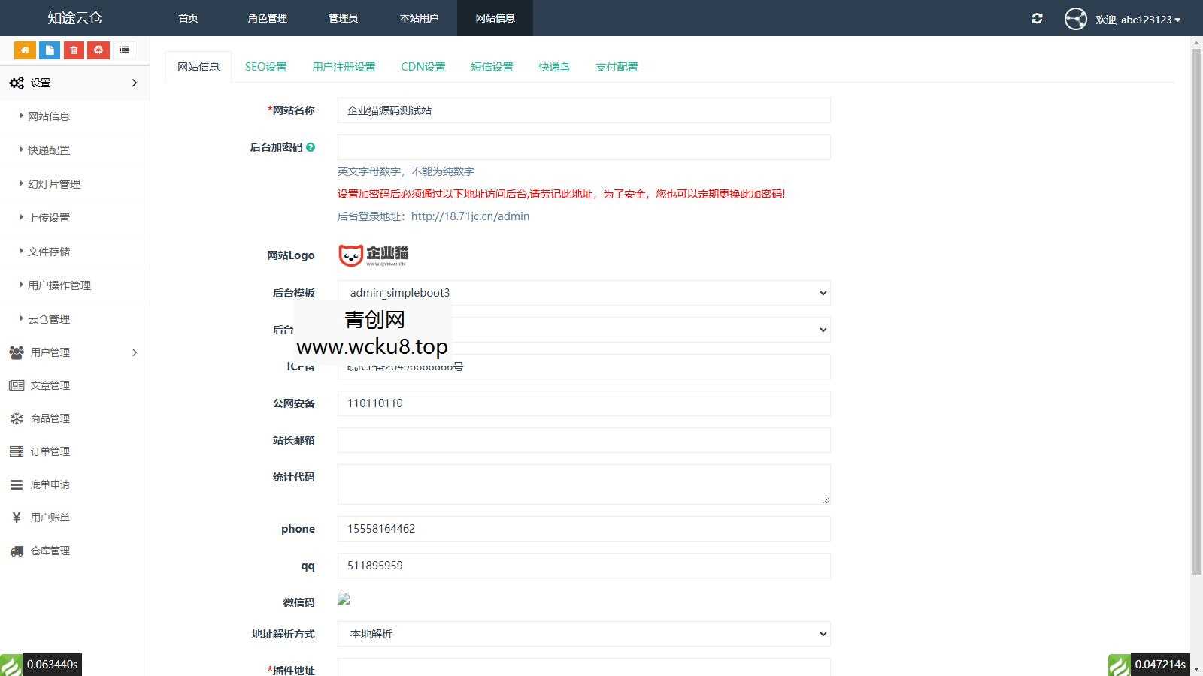Viewport: 1203px width, 676px height.
Task: Open the backend login address link
Action: (471, 216)
